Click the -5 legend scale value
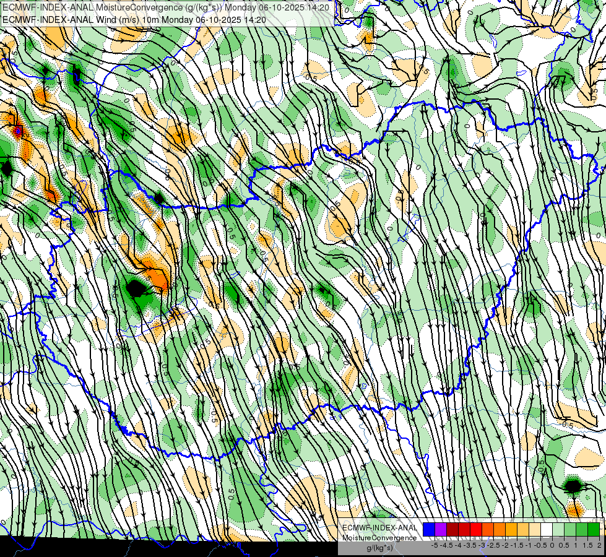Image resolution: width=606 pixels, height=557 pixels. [435, 545]
